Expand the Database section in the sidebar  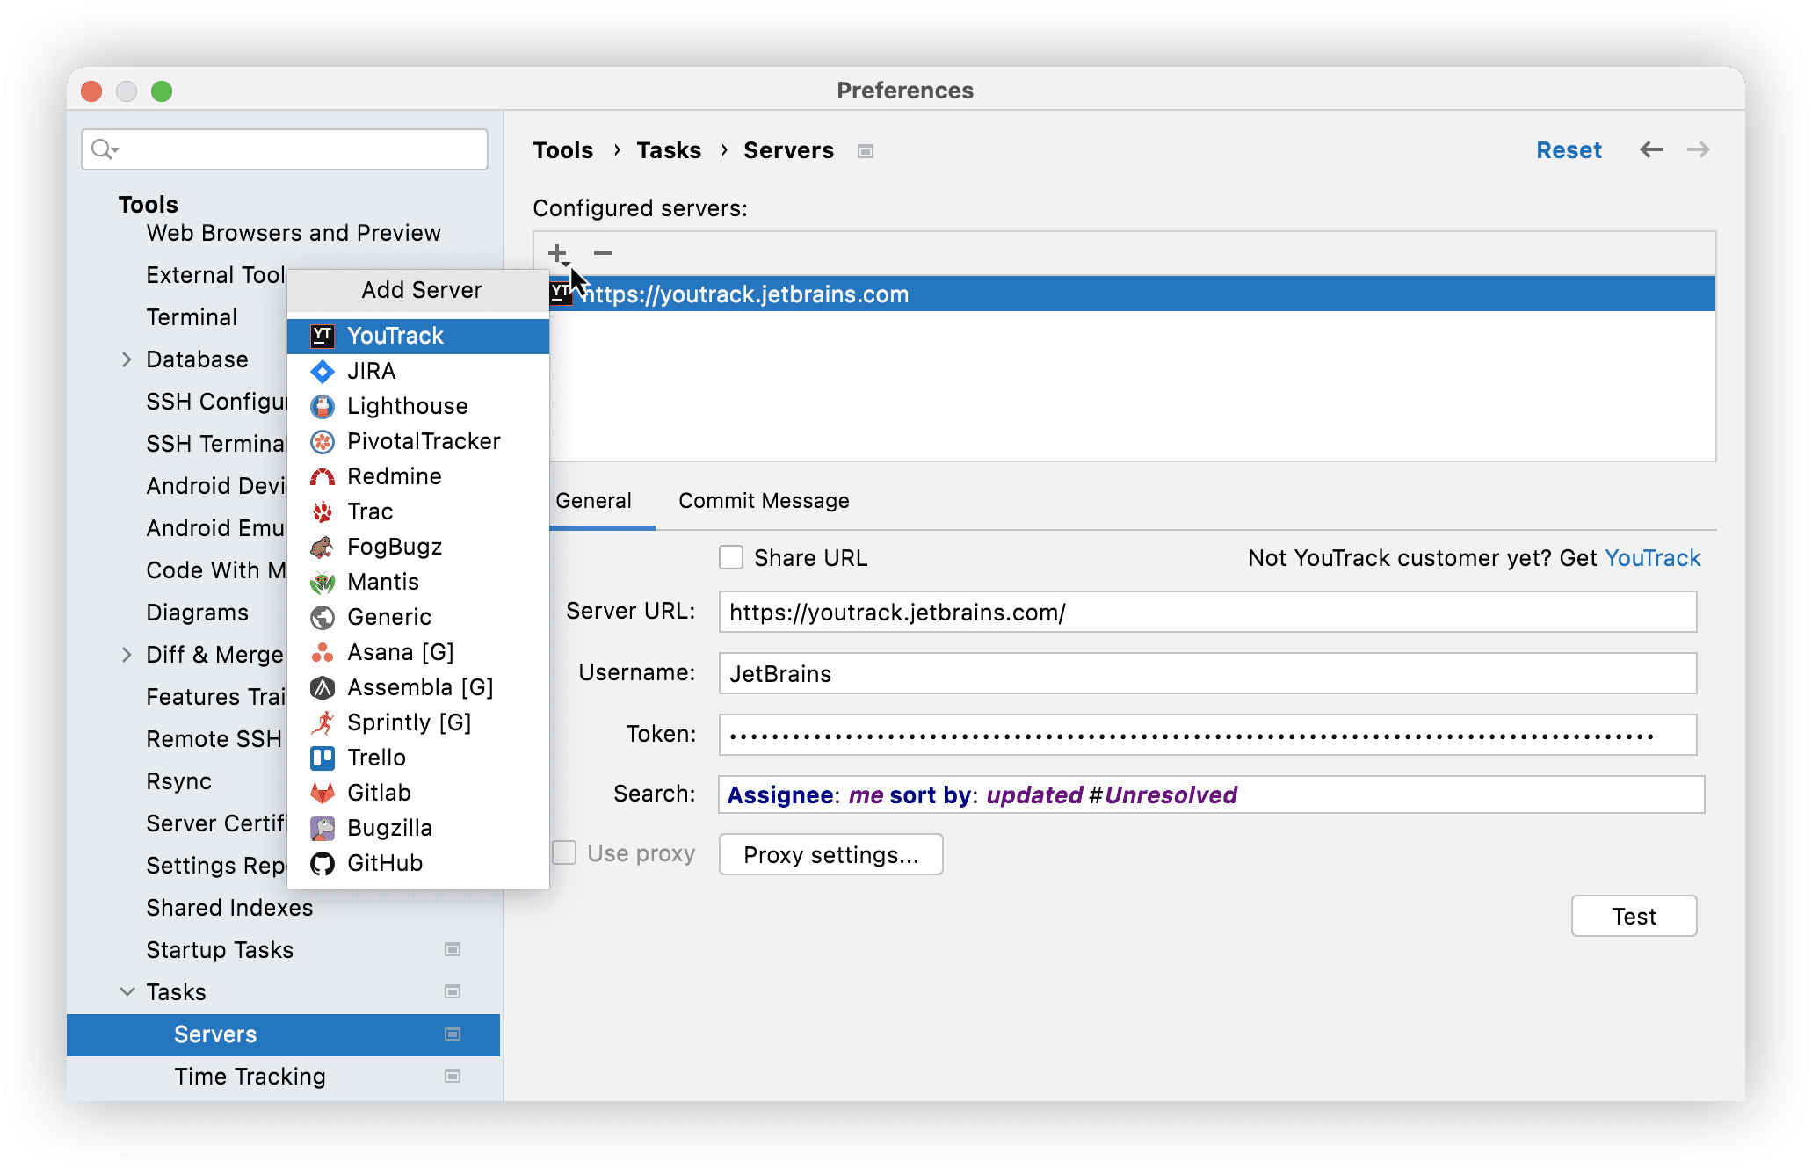click(x=127, y=359)
